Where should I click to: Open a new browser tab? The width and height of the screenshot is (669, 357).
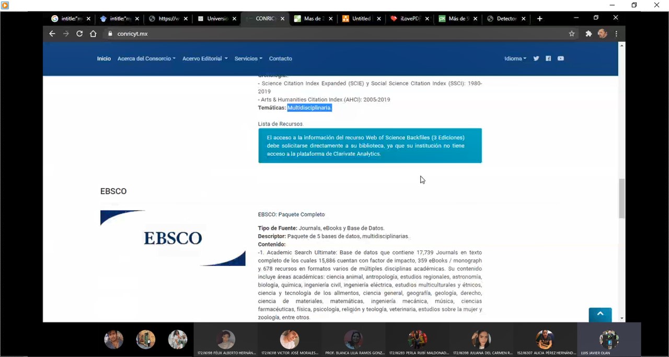tap(540, 18)
